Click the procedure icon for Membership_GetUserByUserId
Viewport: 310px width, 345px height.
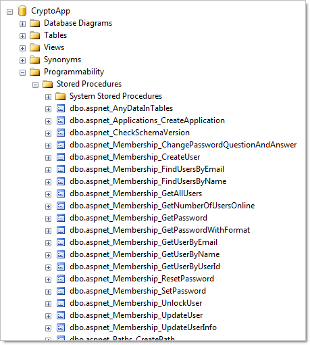coord(61,267)
